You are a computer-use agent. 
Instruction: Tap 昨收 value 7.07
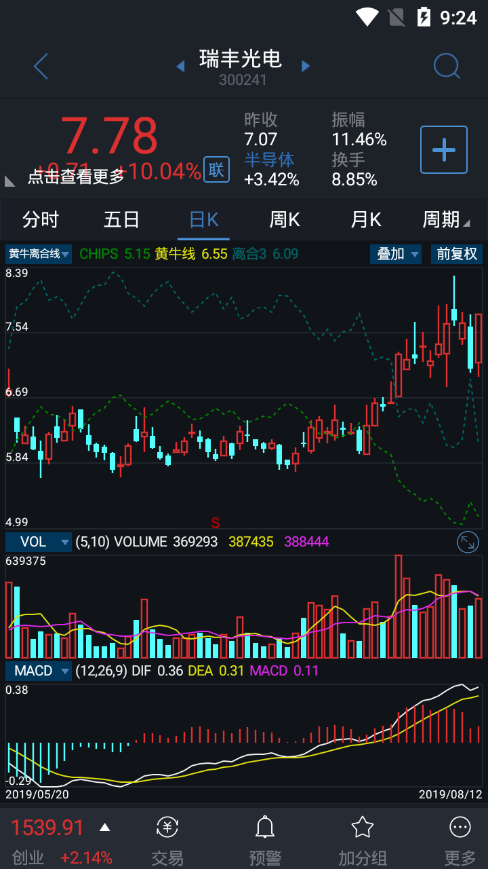pyautogui.click(x=261, y=140)
